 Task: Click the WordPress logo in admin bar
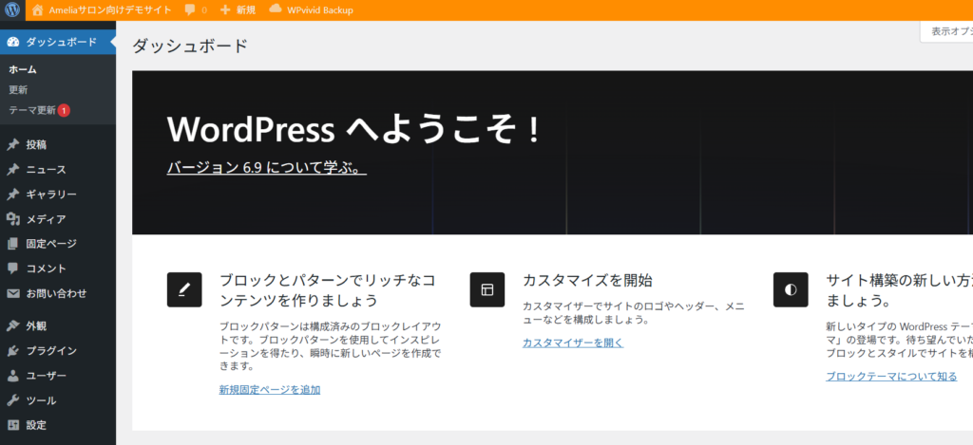[12, 10]
